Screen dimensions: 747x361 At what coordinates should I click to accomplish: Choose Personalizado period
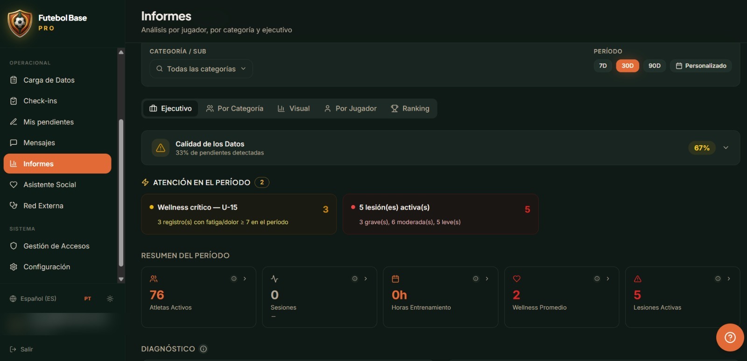(x=701, y=66)
